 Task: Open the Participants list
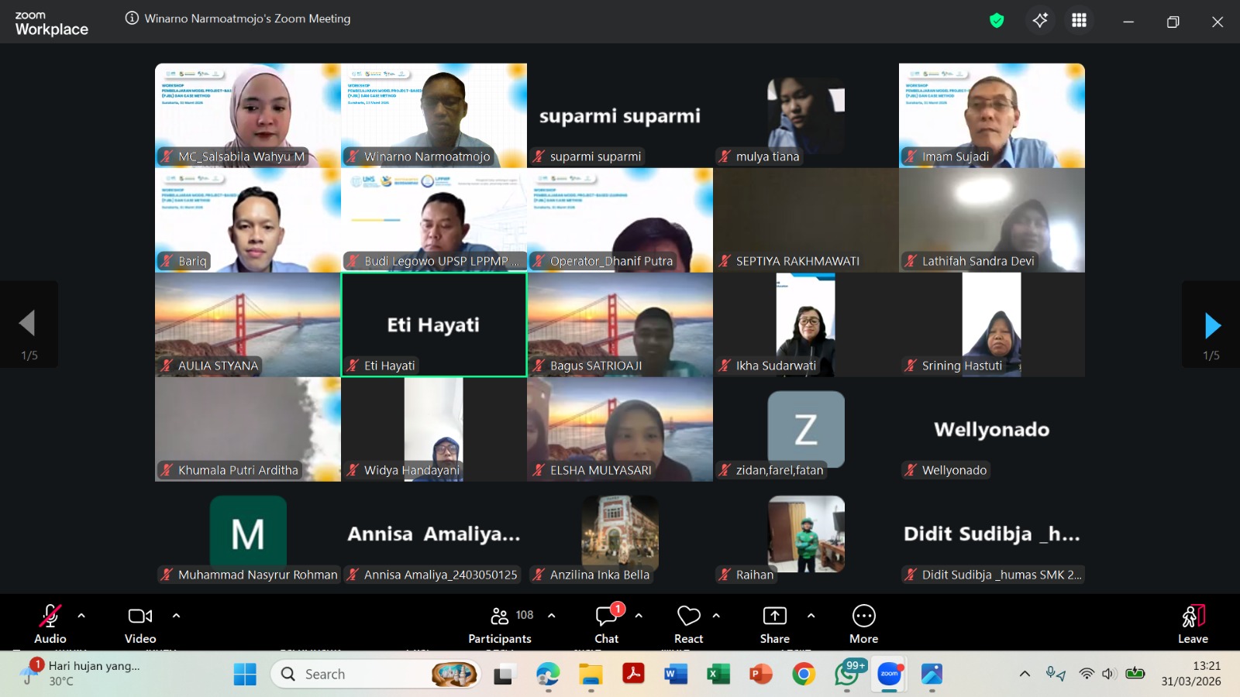500,623
